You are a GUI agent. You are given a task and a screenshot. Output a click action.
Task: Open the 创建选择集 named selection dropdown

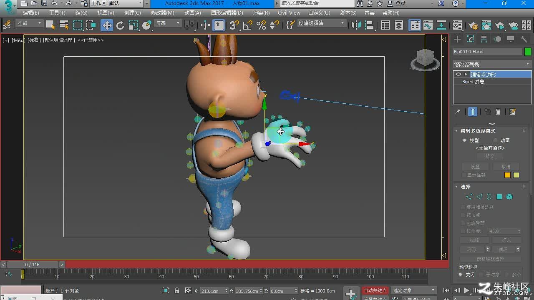(x=322, y=23)
